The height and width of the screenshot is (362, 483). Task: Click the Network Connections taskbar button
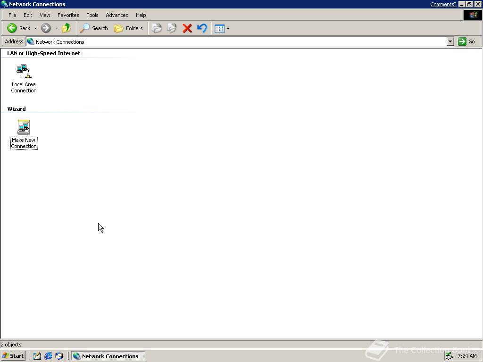(108, 356)
